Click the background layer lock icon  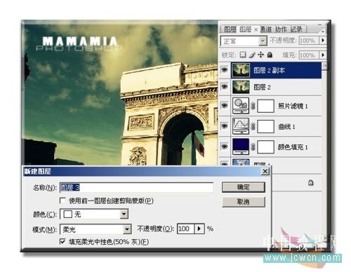click(x=311, y=182)
